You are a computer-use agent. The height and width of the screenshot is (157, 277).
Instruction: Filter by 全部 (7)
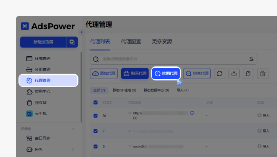(x=99, y=90)
